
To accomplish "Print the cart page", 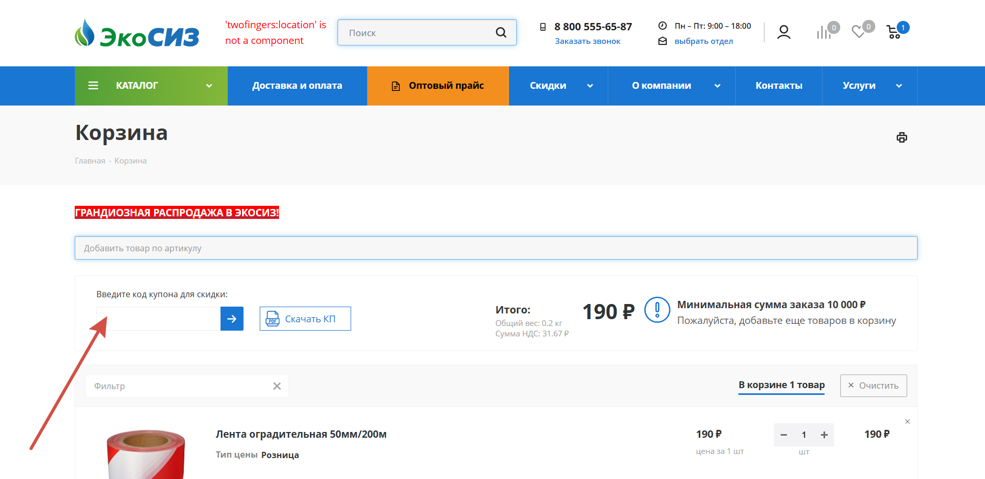I will [x=902, y=137].
